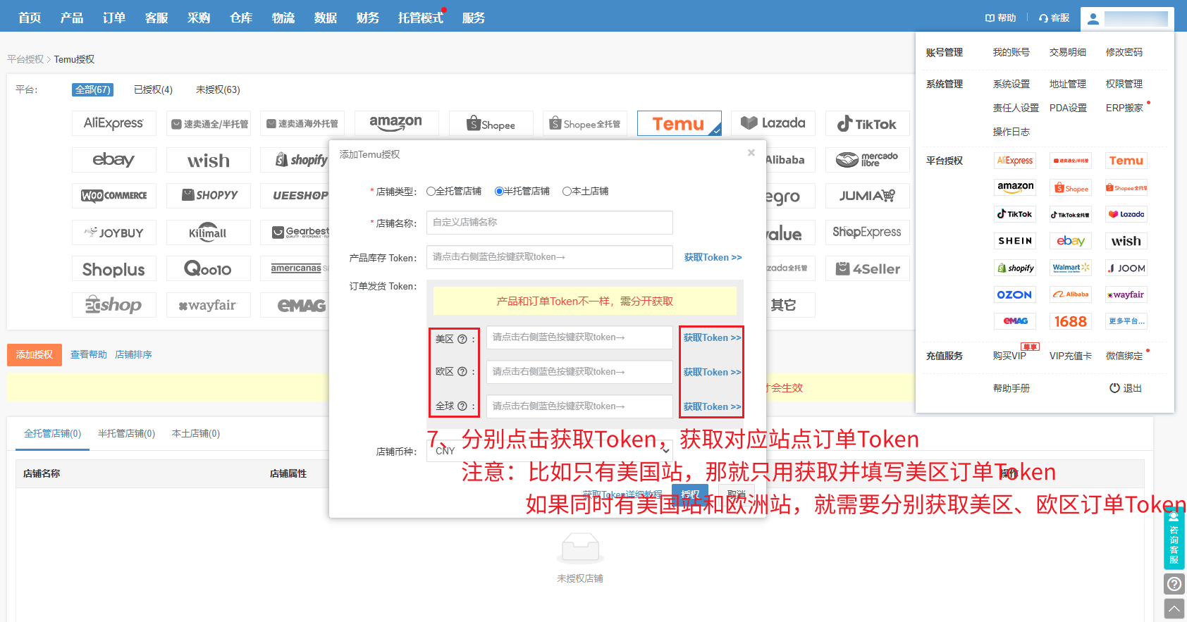Select the 半托管店铺 radio button
Viewport: 1187px width, 622px height.
click(x=499, y=192)
